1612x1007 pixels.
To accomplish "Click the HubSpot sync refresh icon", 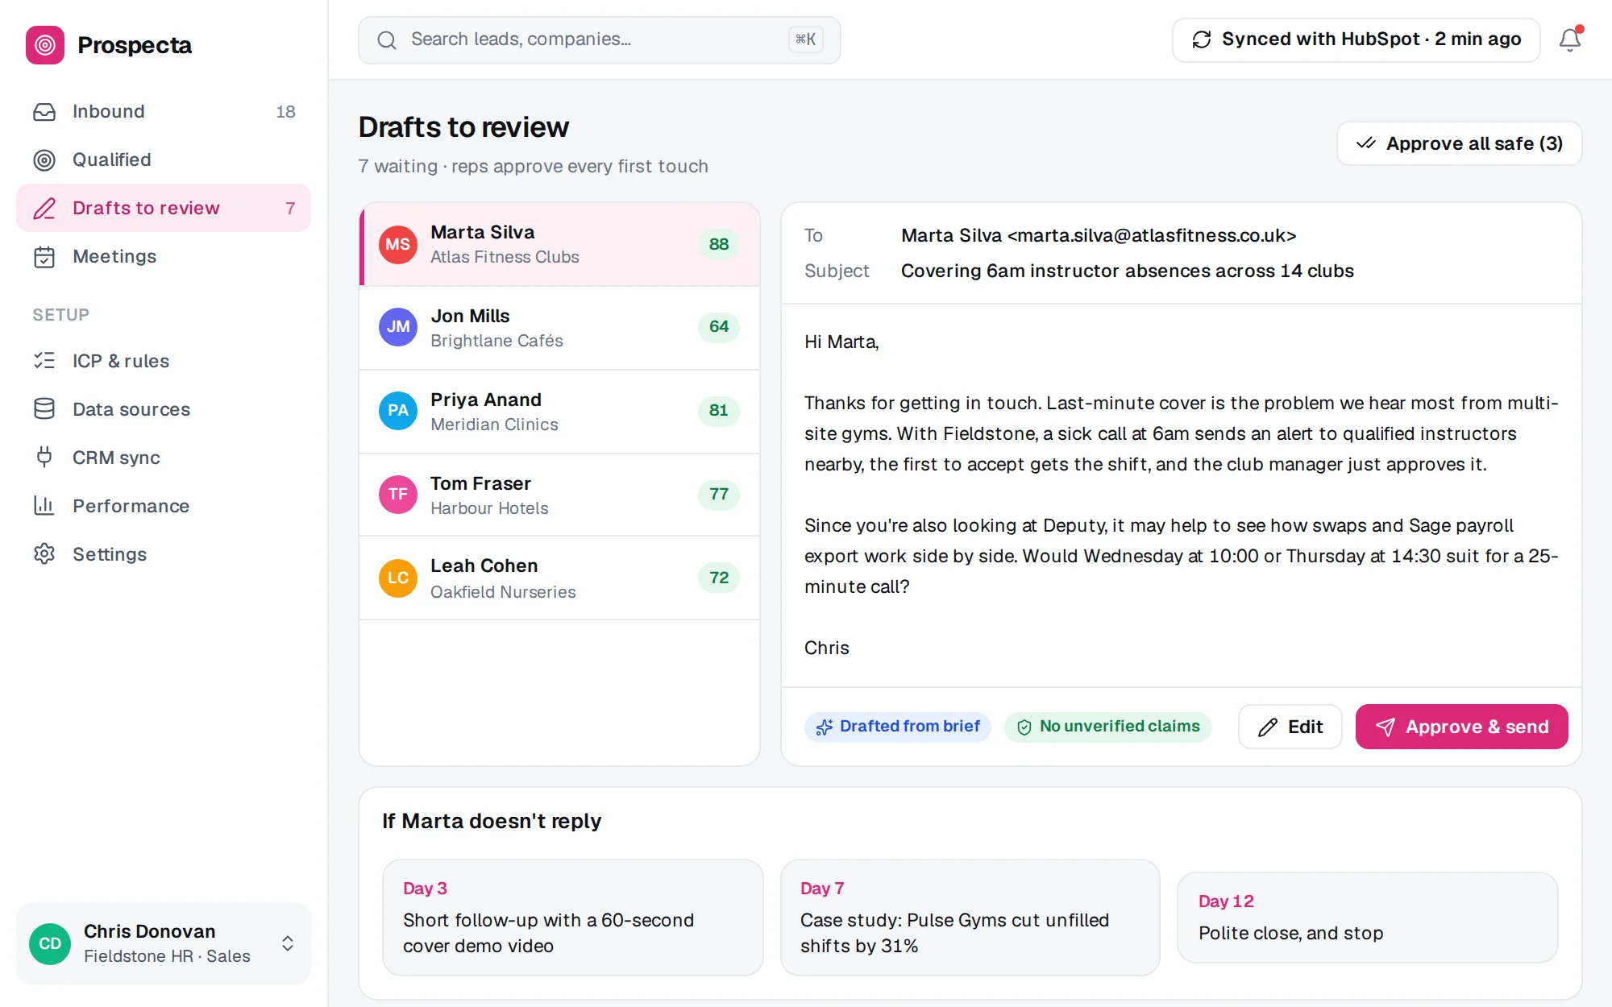I will [1202, 39].
